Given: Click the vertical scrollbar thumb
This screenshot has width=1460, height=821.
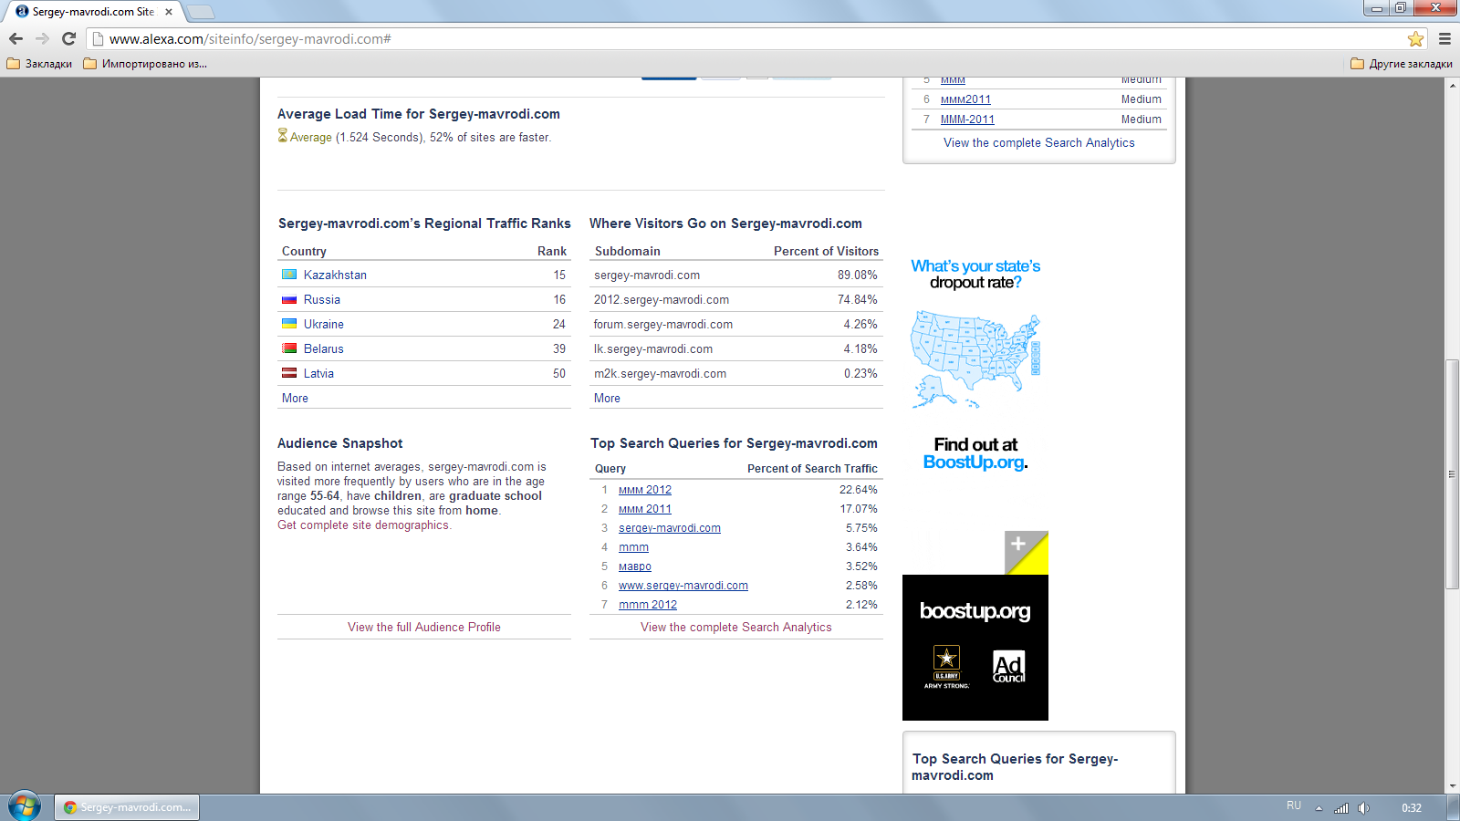Looking at the screenshot, I should (1452, 474).
